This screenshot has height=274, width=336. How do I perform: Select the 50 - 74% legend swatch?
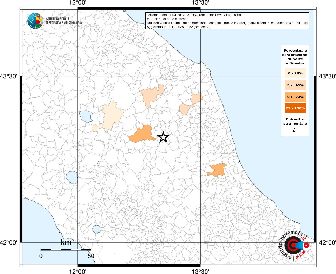(295, 97)
